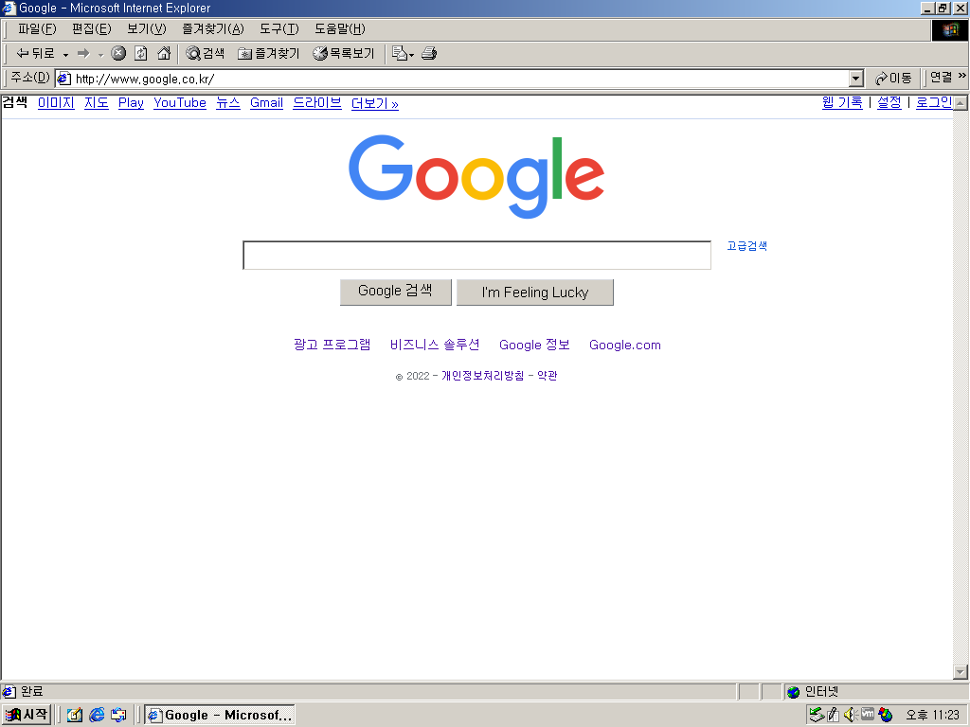Open the Google.com link

coord(625,345)
